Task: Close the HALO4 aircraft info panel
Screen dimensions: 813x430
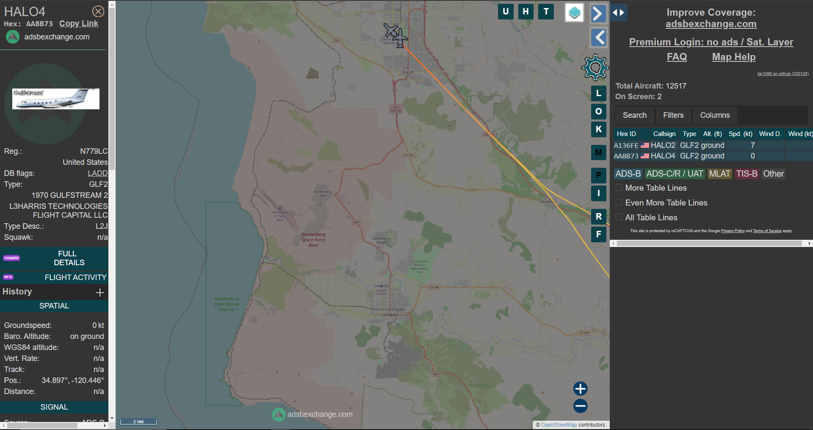Action: [x=98, y=11]
